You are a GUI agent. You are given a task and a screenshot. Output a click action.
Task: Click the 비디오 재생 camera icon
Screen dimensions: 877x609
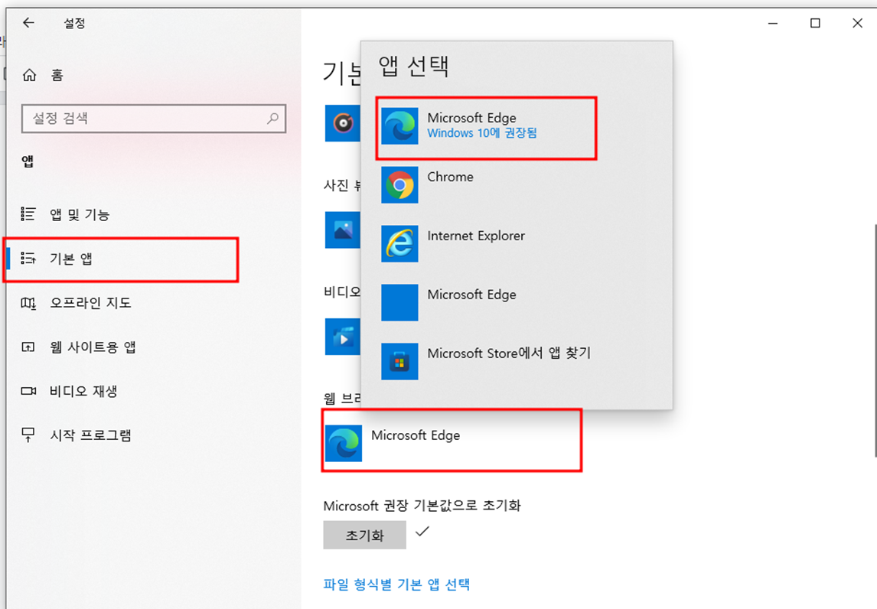28,391
